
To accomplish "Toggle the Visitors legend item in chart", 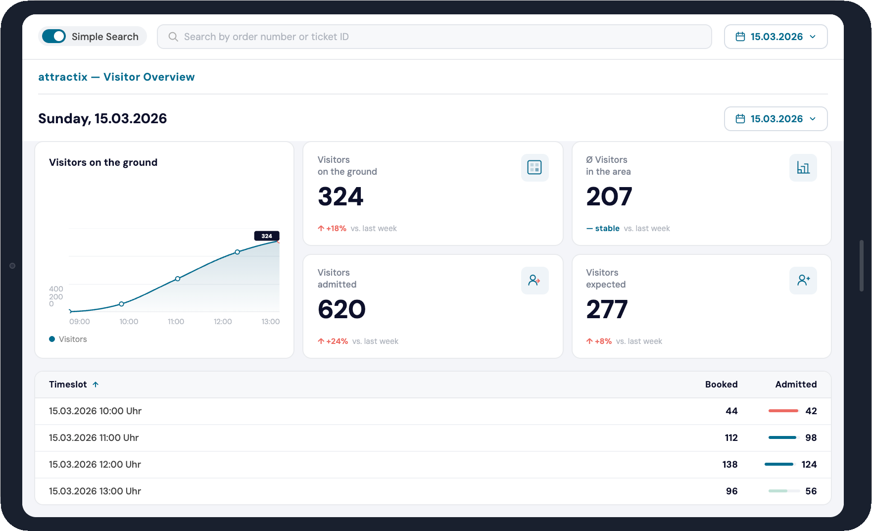I will pos(68,339).
